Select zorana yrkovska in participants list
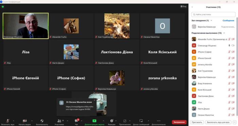The height and width of the screenshot is (126, 238). pyautogui.click(x=213, y=65)
